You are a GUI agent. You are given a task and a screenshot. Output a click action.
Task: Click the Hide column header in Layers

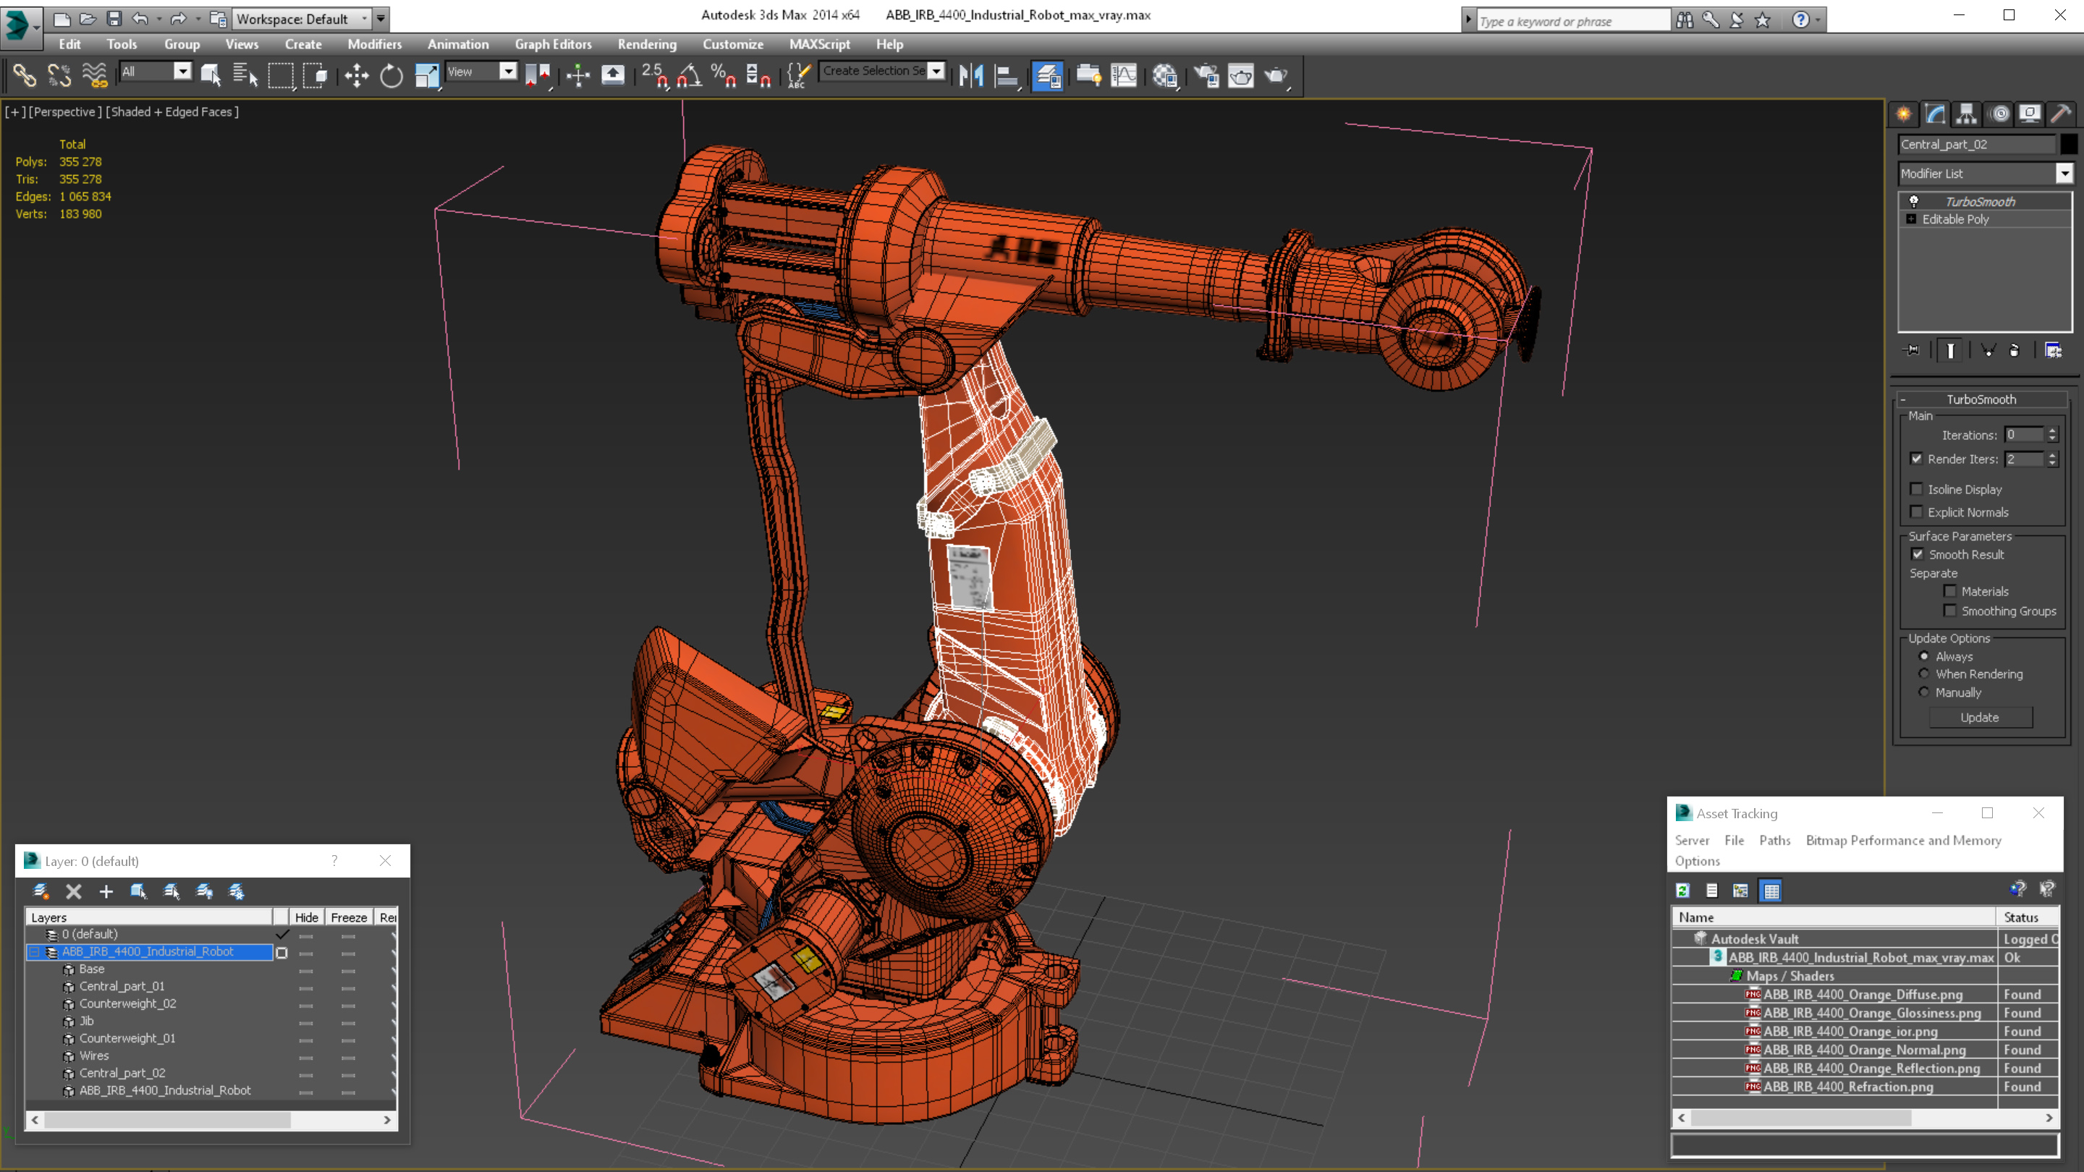pyautogui.click(x=307, y=917)
